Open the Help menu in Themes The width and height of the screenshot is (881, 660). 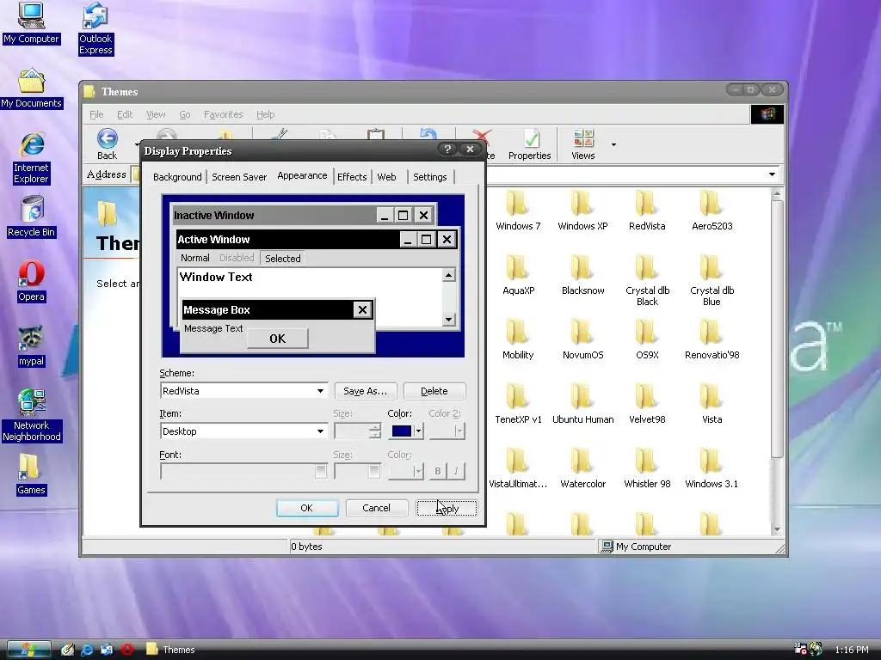265,114
